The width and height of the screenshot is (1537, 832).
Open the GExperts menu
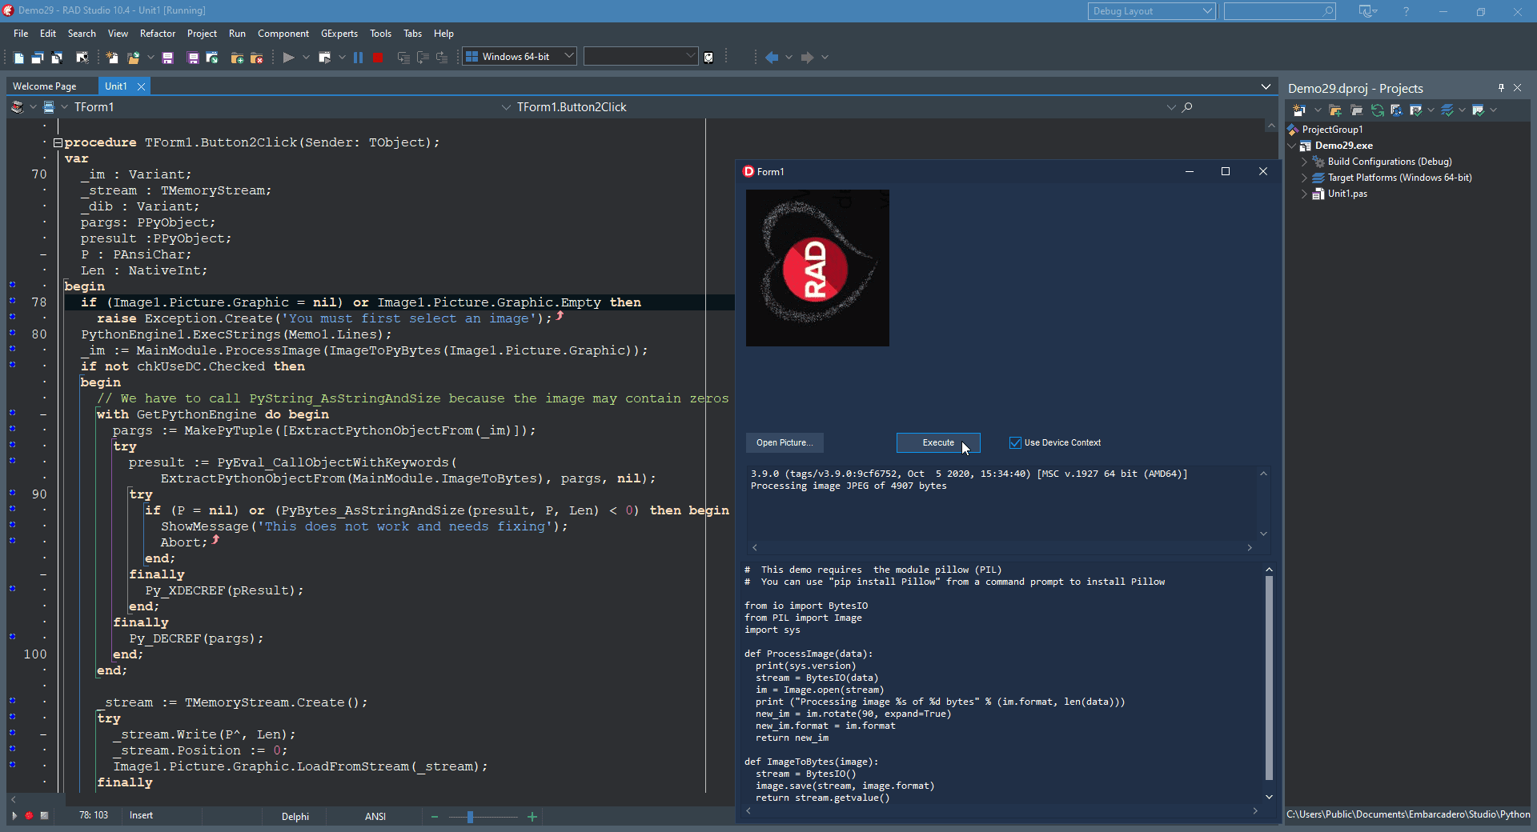[x=339, y=34]
